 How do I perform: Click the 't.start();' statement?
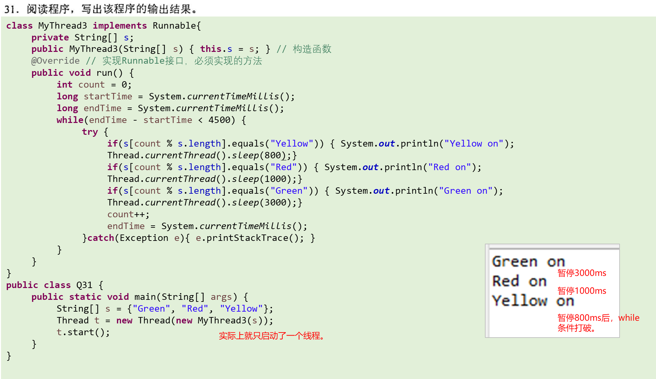click(x=83, y=332)
